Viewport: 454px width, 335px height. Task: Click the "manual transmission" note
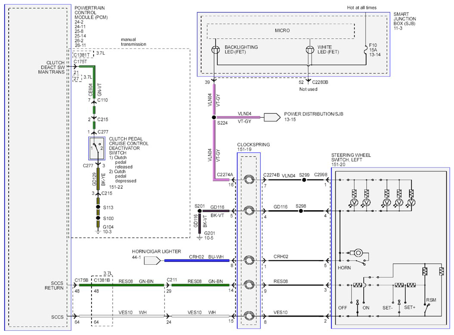click(134, 42)
